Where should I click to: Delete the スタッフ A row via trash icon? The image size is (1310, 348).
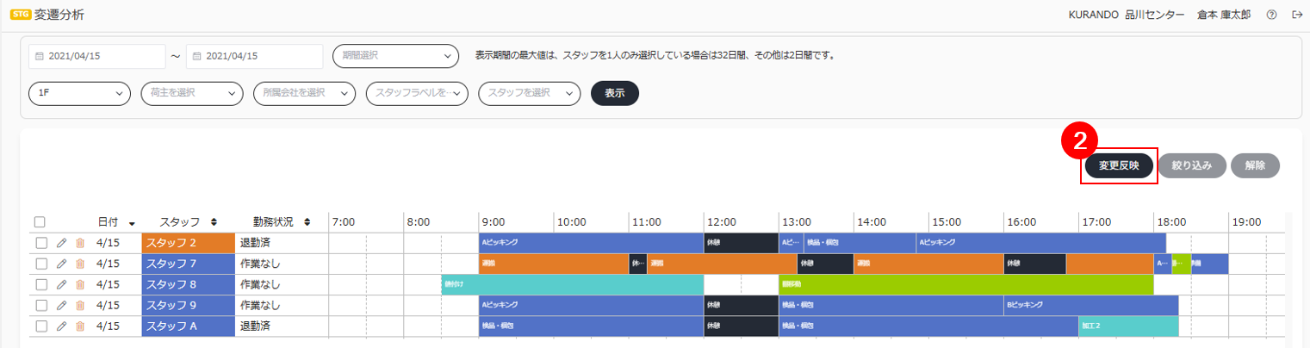pyautogui.click(x=80, y=326)
